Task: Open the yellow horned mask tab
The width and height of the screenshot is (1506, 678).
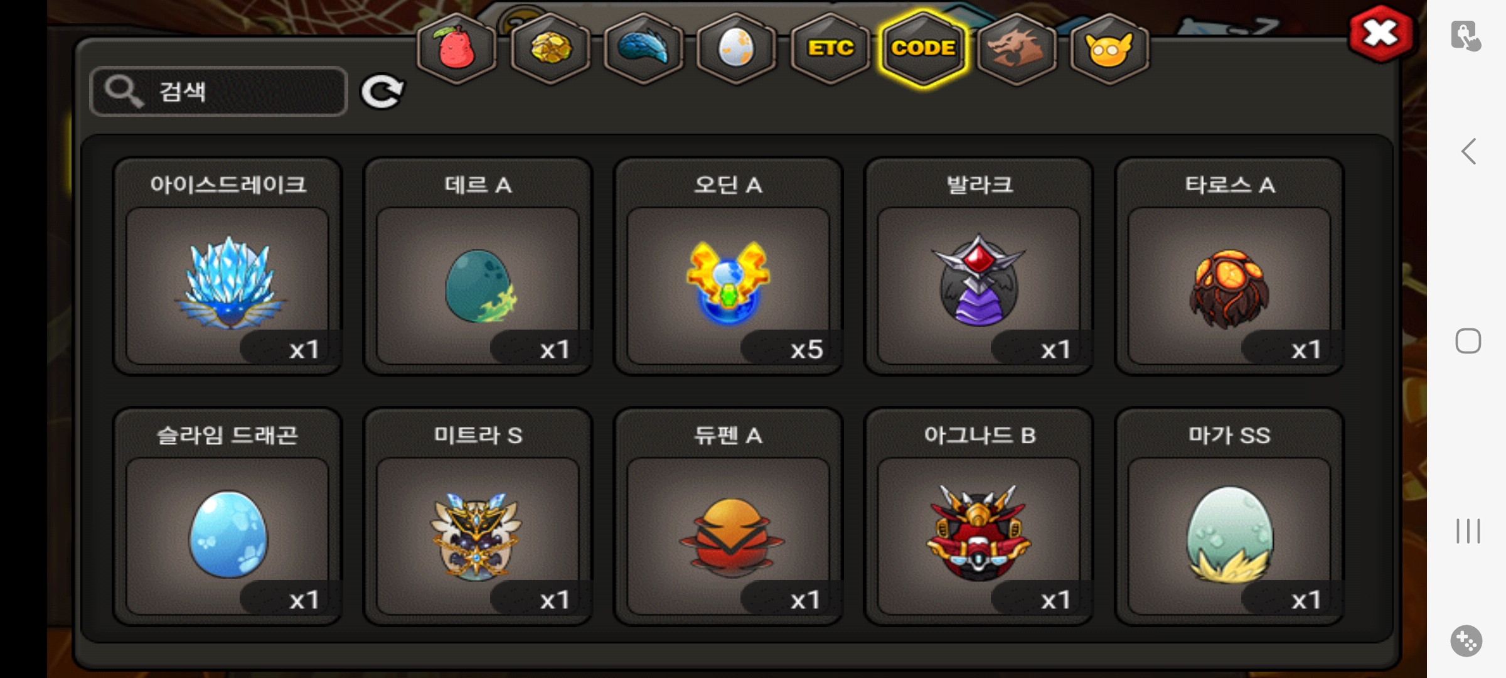Action: tap(1109, 48)
